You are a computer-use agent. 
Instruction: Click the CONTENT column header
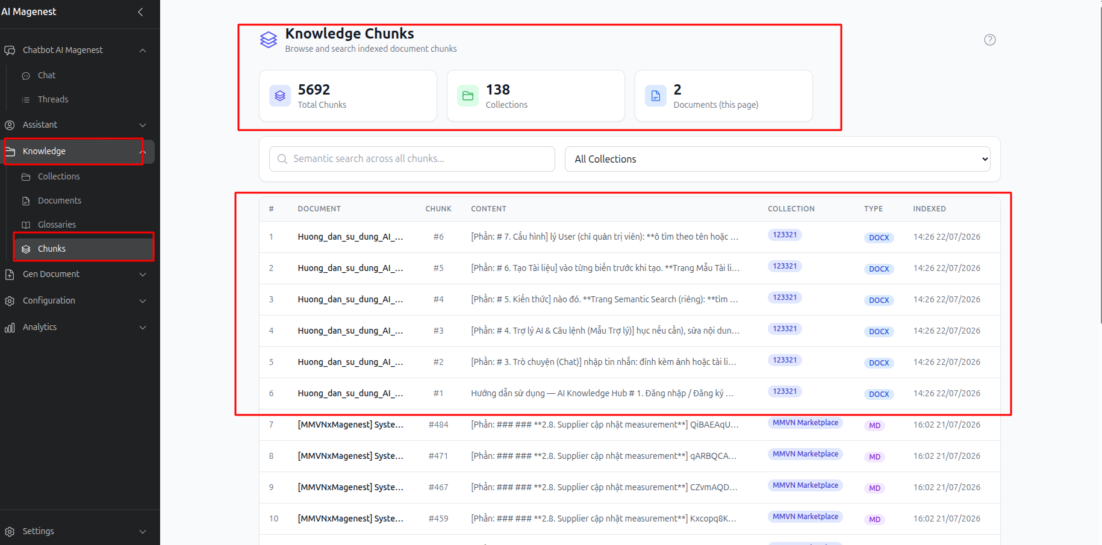pyautogui.click(x=488, y=209)
